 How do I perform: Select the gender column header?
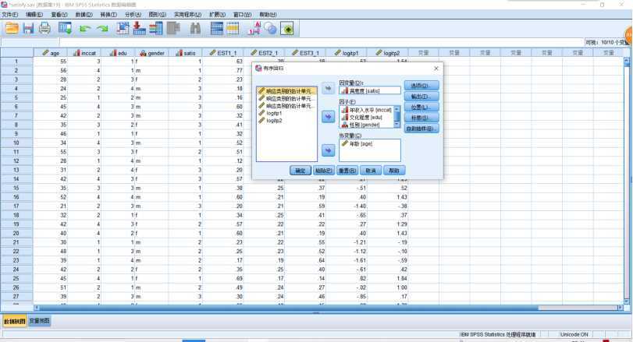(151, 53)
